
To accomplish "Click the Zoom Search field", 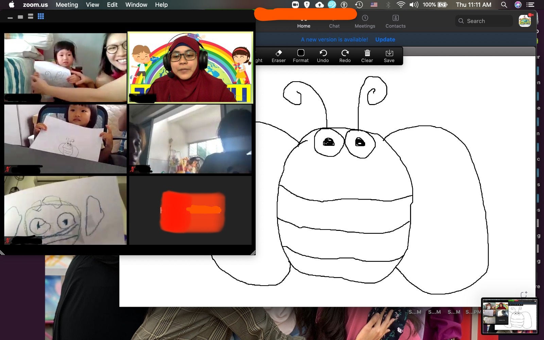I will (484, 21).
